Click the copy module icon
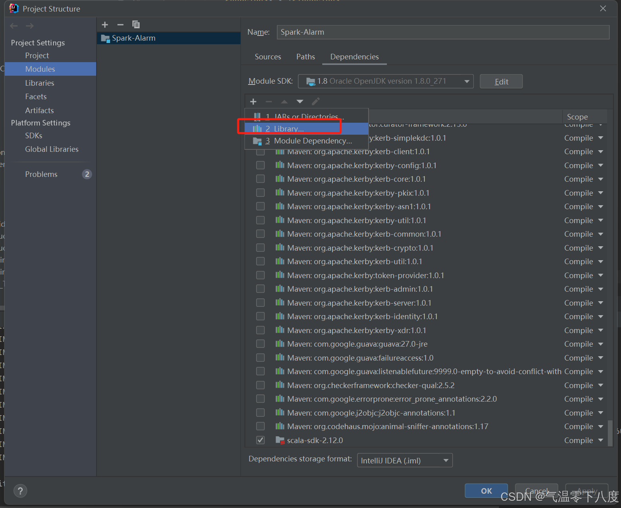Screen dimensions: 621x508 pos(136,24)
